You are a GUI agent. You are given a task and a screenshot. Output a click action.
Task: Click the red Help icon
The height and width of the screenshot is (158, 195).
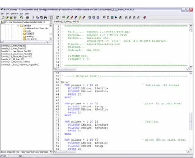[144, 17]
